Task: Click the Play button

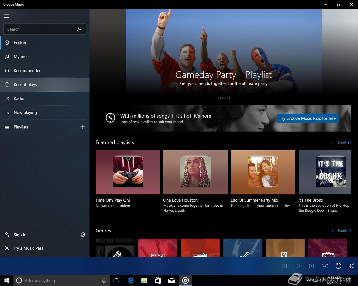Action: pos(298,266)
